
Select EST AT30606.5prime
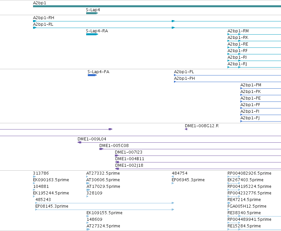[x=103, y=180]
